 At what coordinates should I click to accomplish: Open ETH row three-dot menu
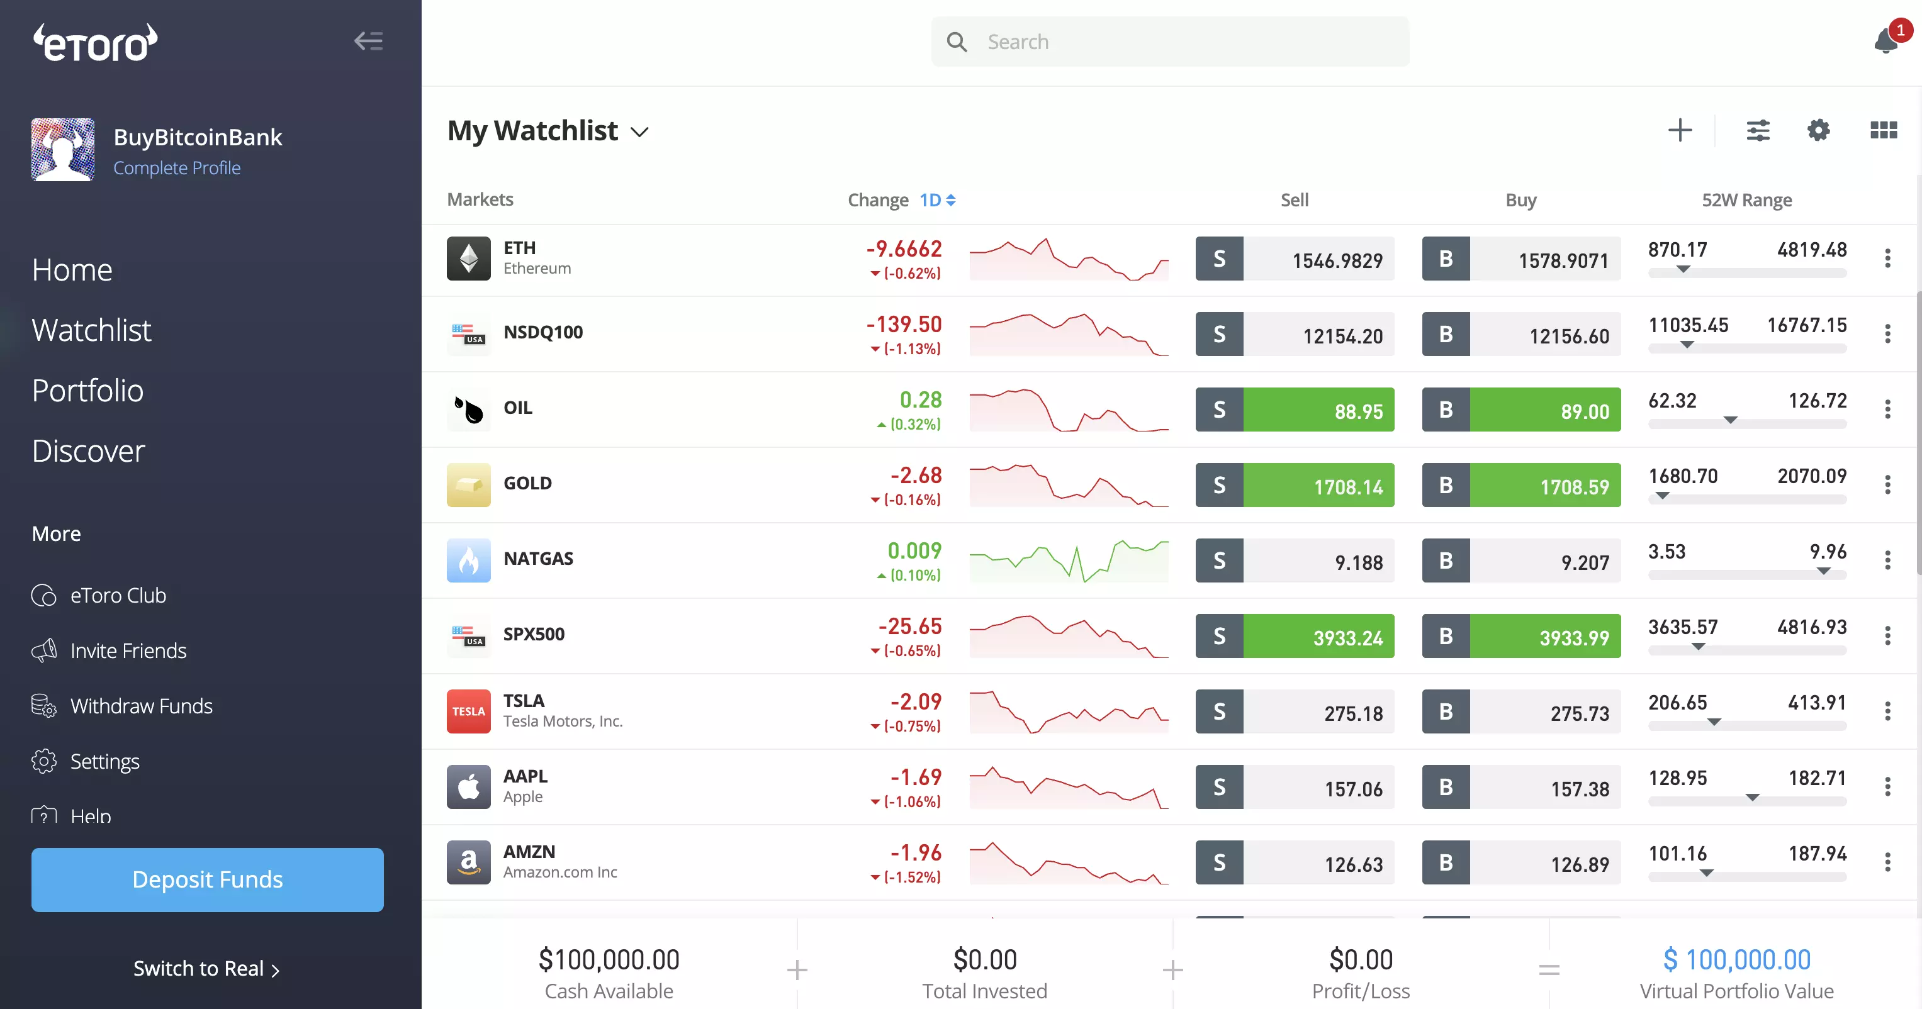pyautogui.click(x=1887, y=259)
